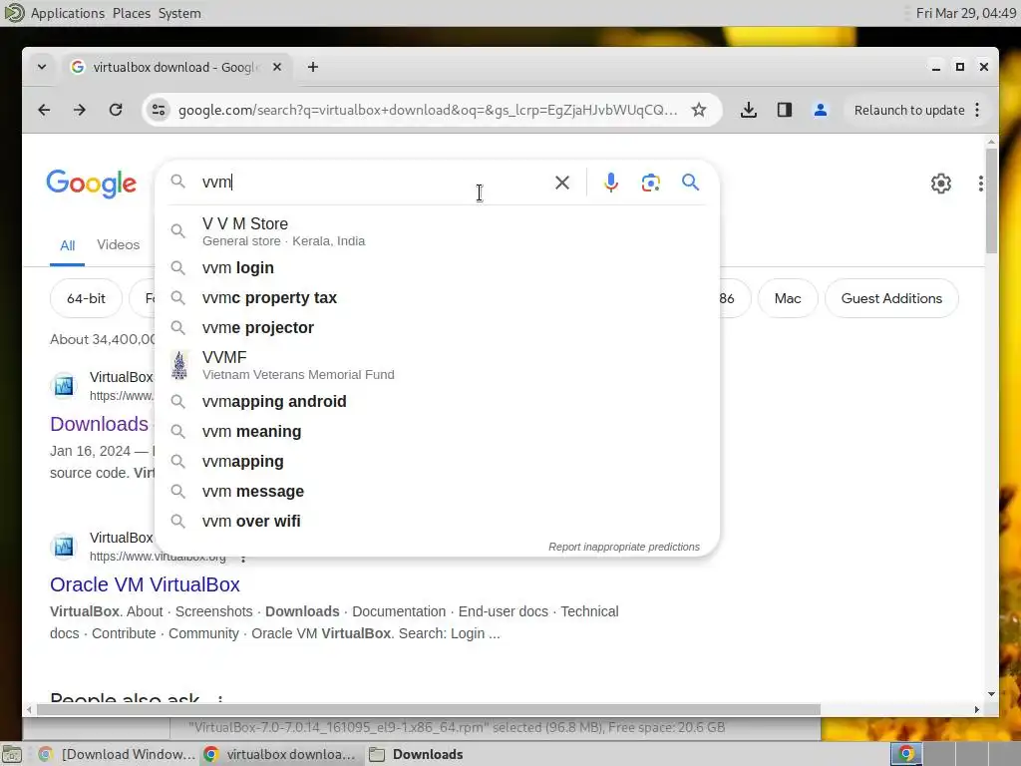This screenshot has height=766, width=1021.
Task: Apply the Guest Additions filter chip
Action: pyautogui.click(x=891, y=298)
